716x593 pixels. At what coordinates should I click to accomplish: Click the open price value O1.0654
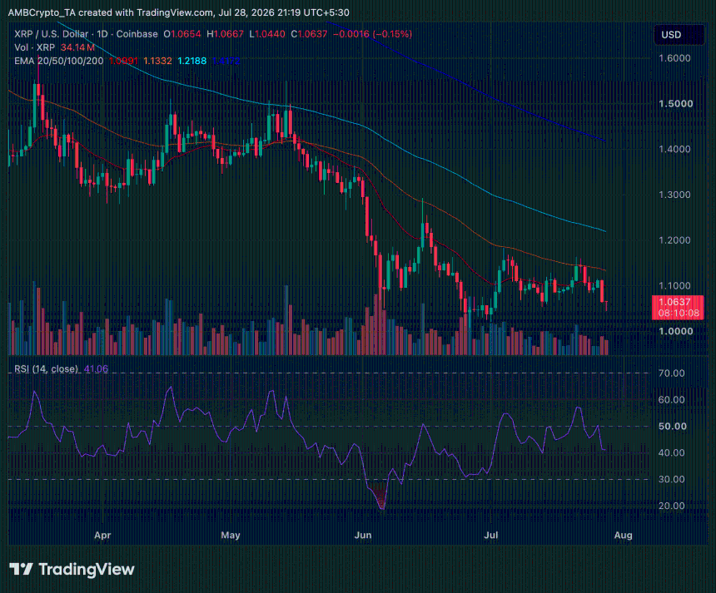[x=182, y=34]
